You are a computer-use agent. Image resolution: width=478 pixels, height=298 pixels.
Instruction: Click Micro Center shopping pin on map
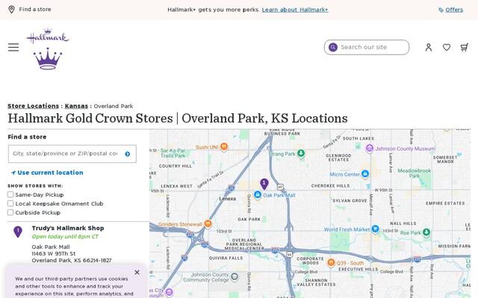coord(365,174)
